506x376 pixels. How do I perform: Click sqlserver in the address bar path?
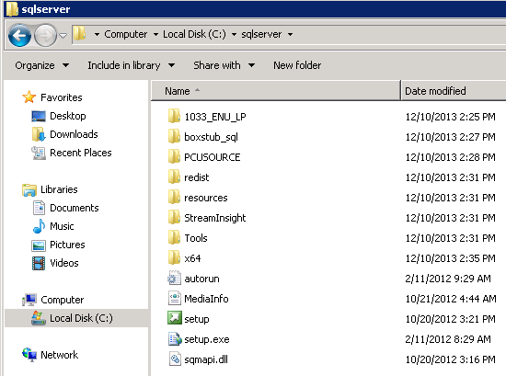click(x=261, y=34)
